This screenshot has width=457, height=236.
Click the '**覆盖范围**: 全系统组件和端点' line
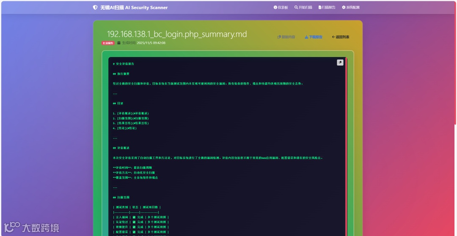(135, 178)
